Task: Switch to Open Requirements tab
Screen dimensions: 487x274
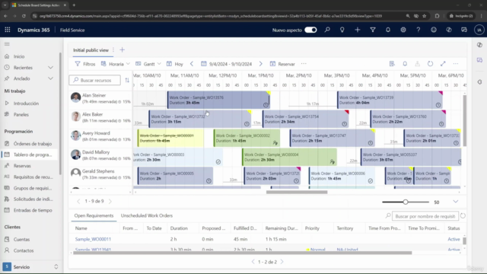Action: click(x=94, y=215)
